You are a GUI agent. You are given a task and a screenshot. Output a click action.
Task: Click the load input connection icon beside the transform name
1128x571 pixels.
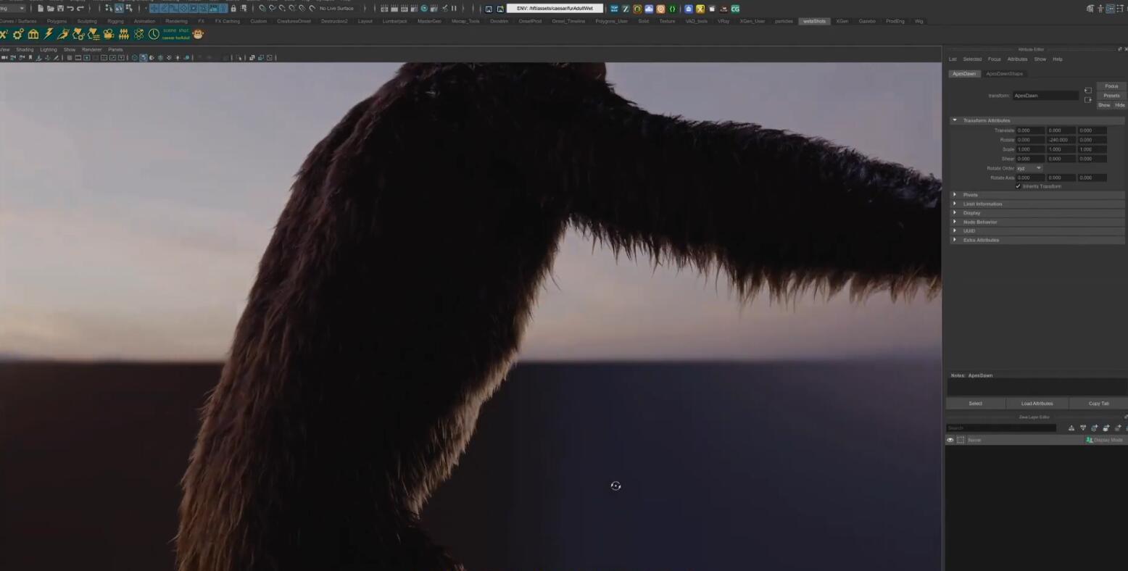1088,91
